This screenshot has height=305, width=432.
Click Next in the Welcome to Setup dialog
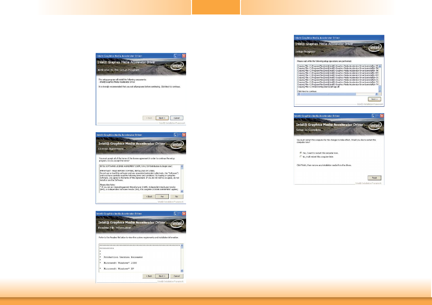tap(162, 118)
